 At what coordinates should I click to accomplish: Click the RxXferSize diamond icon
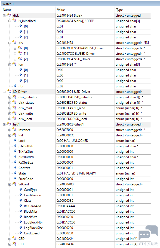[x=15, y=162]
